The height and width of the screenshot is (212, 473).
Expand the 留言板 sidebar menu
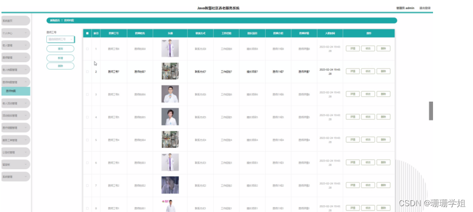pos(16,164)
